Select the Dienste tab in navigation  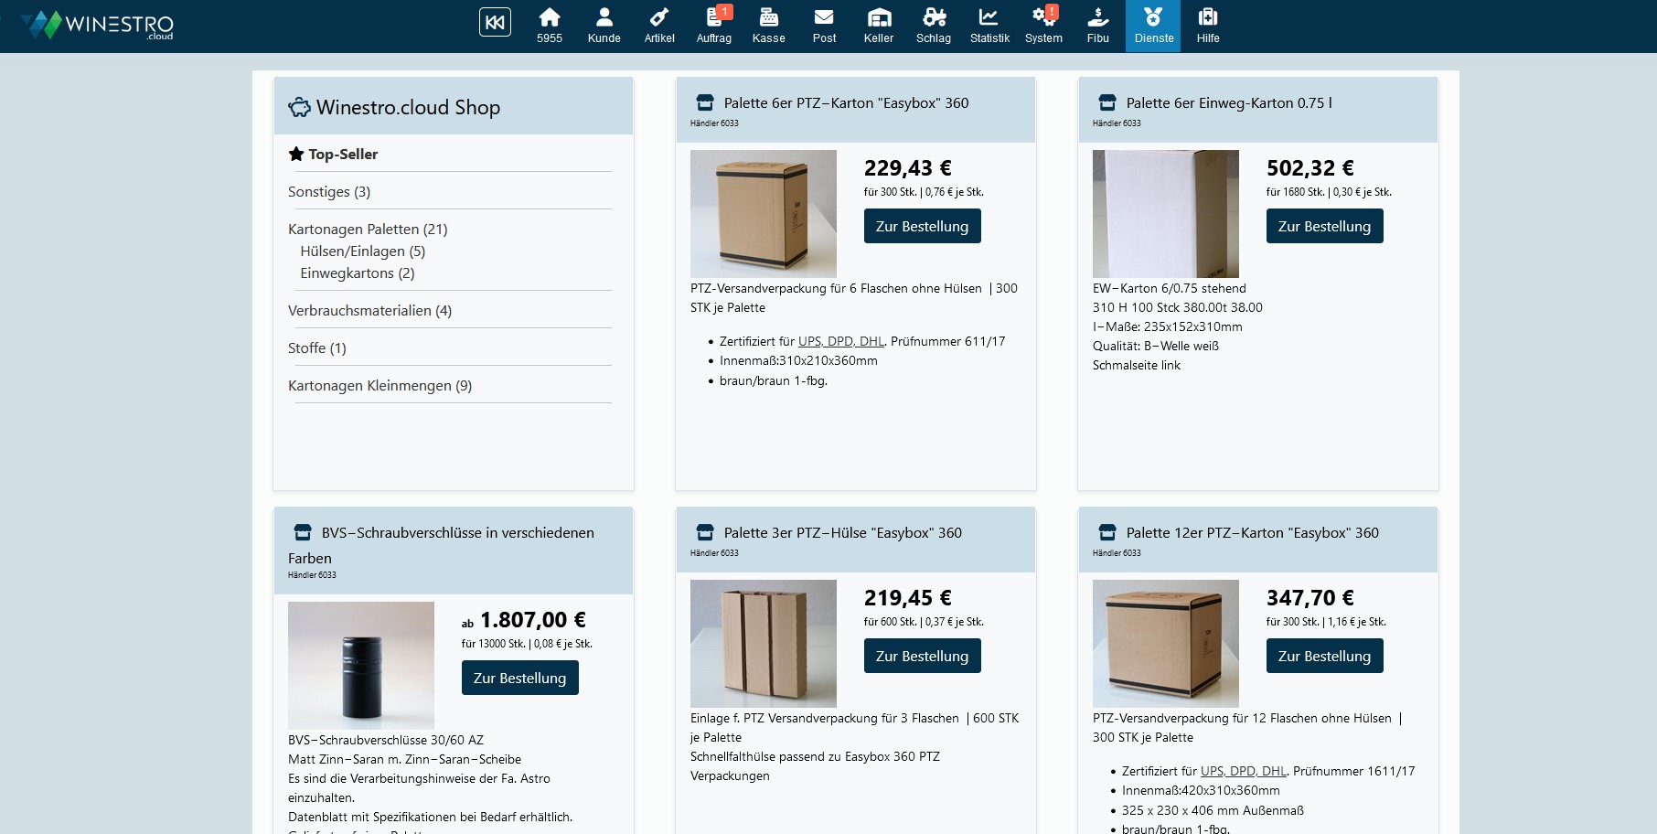(x=1153, y=26)
